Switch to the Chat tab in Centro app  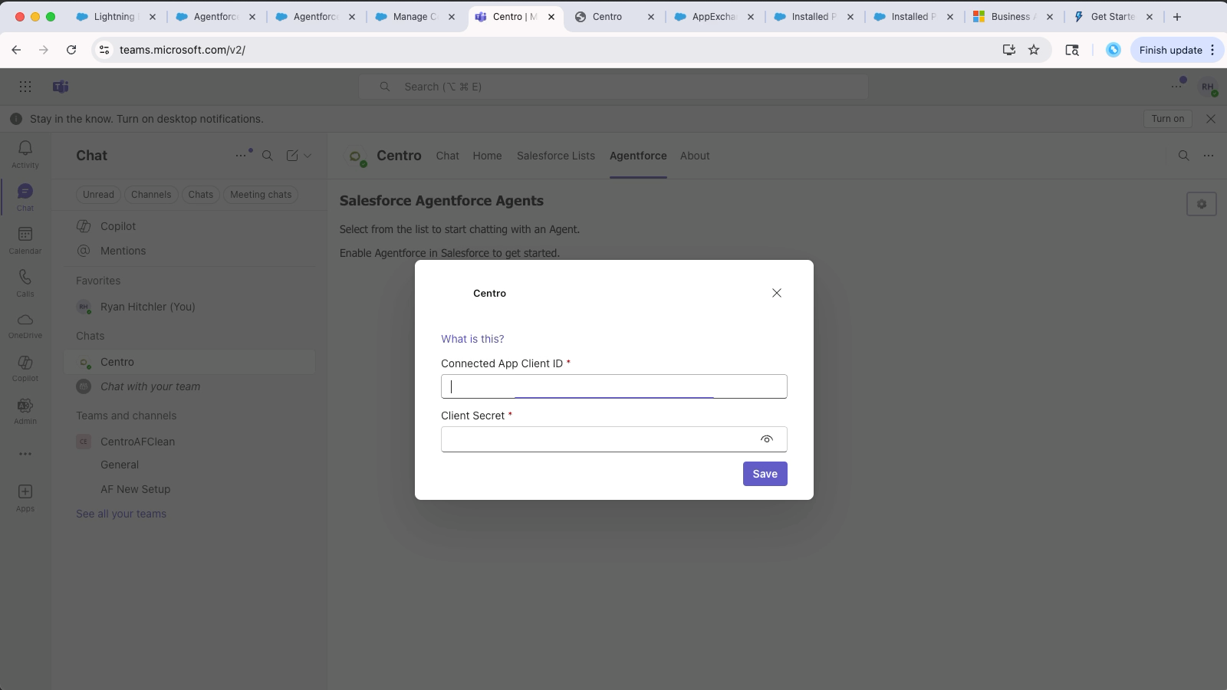pos(448,156)
